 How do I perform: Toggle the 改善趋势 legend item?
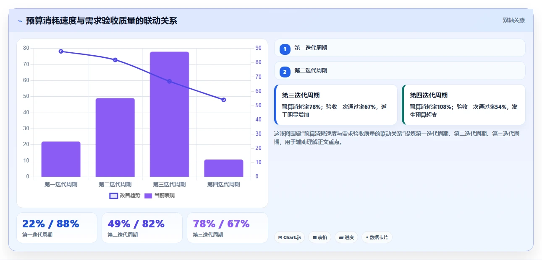click(125, 196)
